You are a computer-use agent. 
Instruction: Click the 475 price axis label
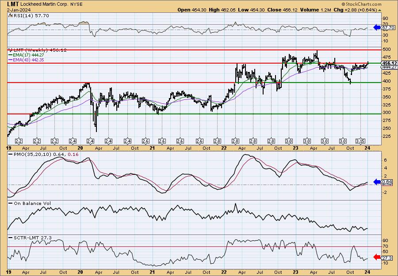point(387,57)
